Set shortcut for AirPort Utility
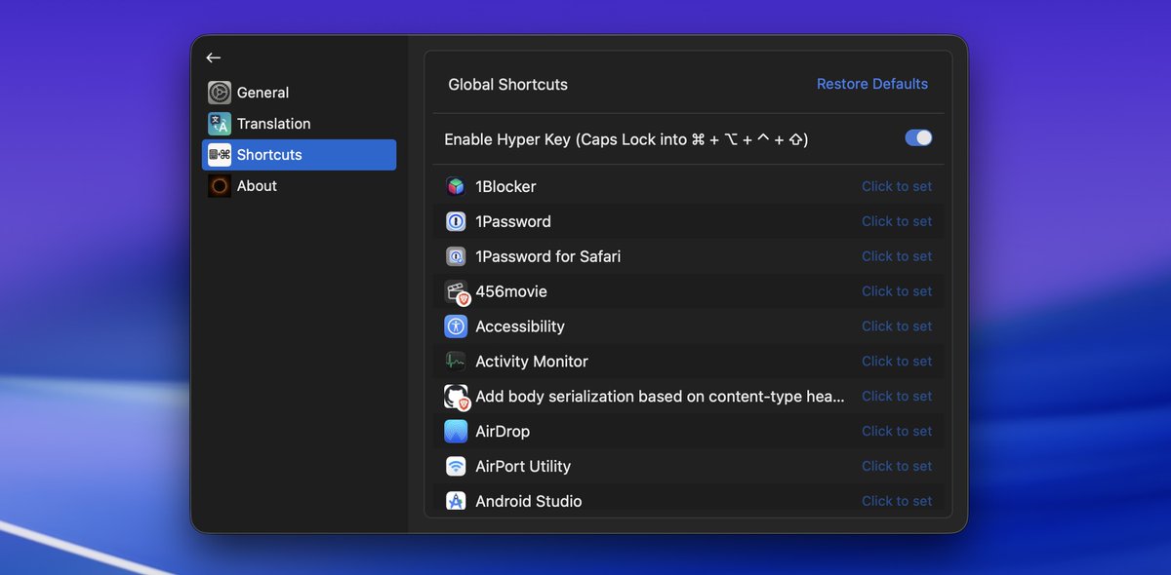Viewport: 1171px width, 575px height. pos(897,467)
